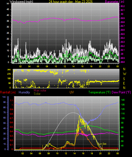Click the 30.2 barometer scale value
The height and width of the screenshot is (157, 132).
click(123, 6)
